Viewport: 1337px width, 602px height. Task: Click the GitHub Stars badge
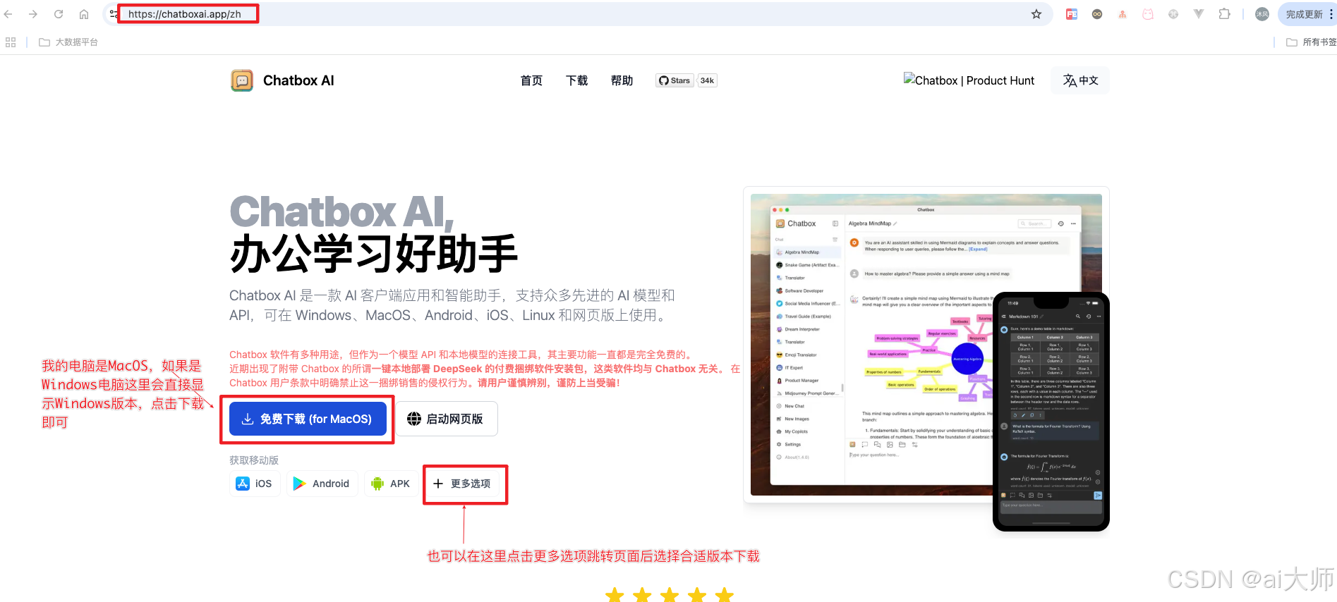pos(674,80)
